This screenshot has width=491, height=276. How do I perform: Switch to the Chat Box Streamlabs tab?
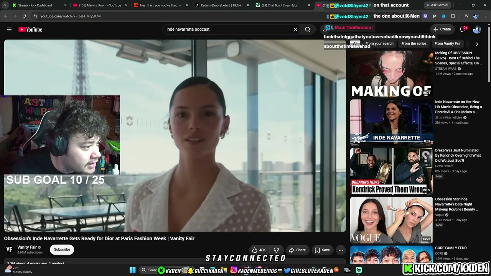point(283,5)
